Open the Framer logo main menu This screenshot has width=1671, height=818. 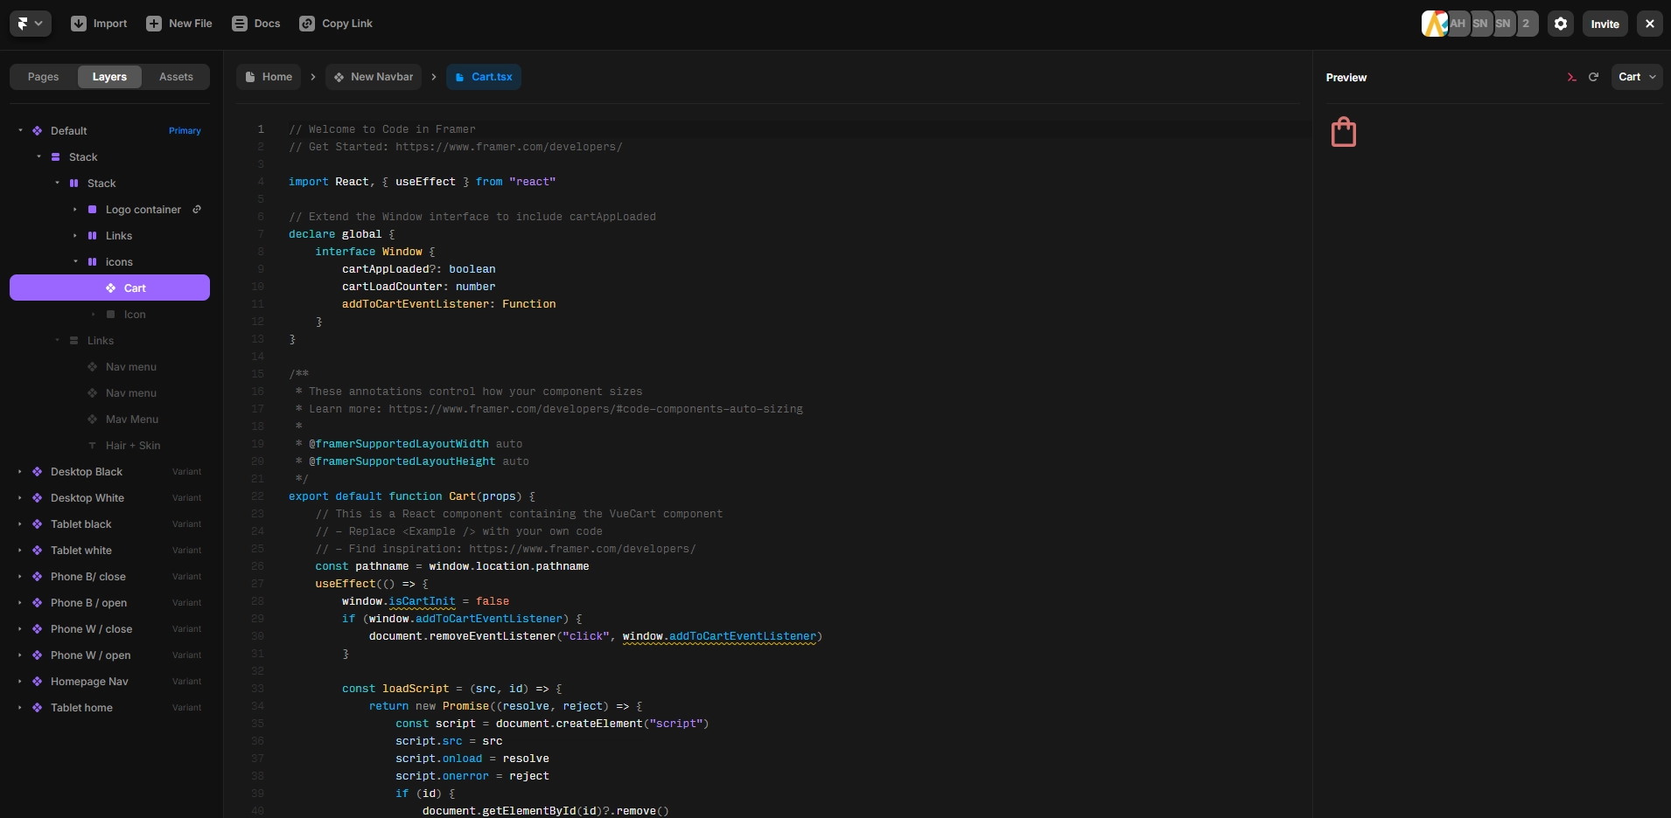[x=30, y=24]
